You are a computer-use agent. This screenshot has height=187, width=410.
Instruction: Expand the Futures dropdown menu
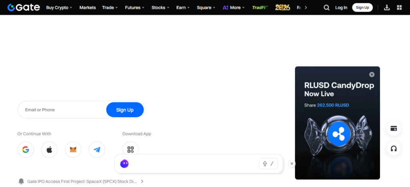(135, 8)
